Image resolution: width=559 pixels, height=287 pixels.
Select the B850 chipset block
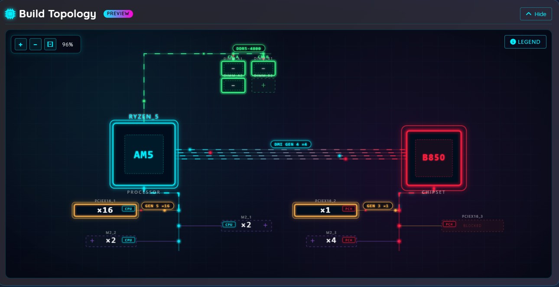[x=434, y=158]
